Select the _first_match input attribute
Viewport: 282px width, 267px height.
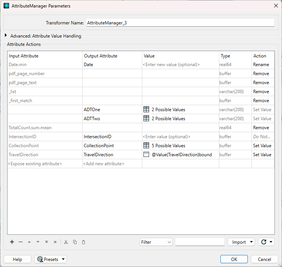pos(45,101)
